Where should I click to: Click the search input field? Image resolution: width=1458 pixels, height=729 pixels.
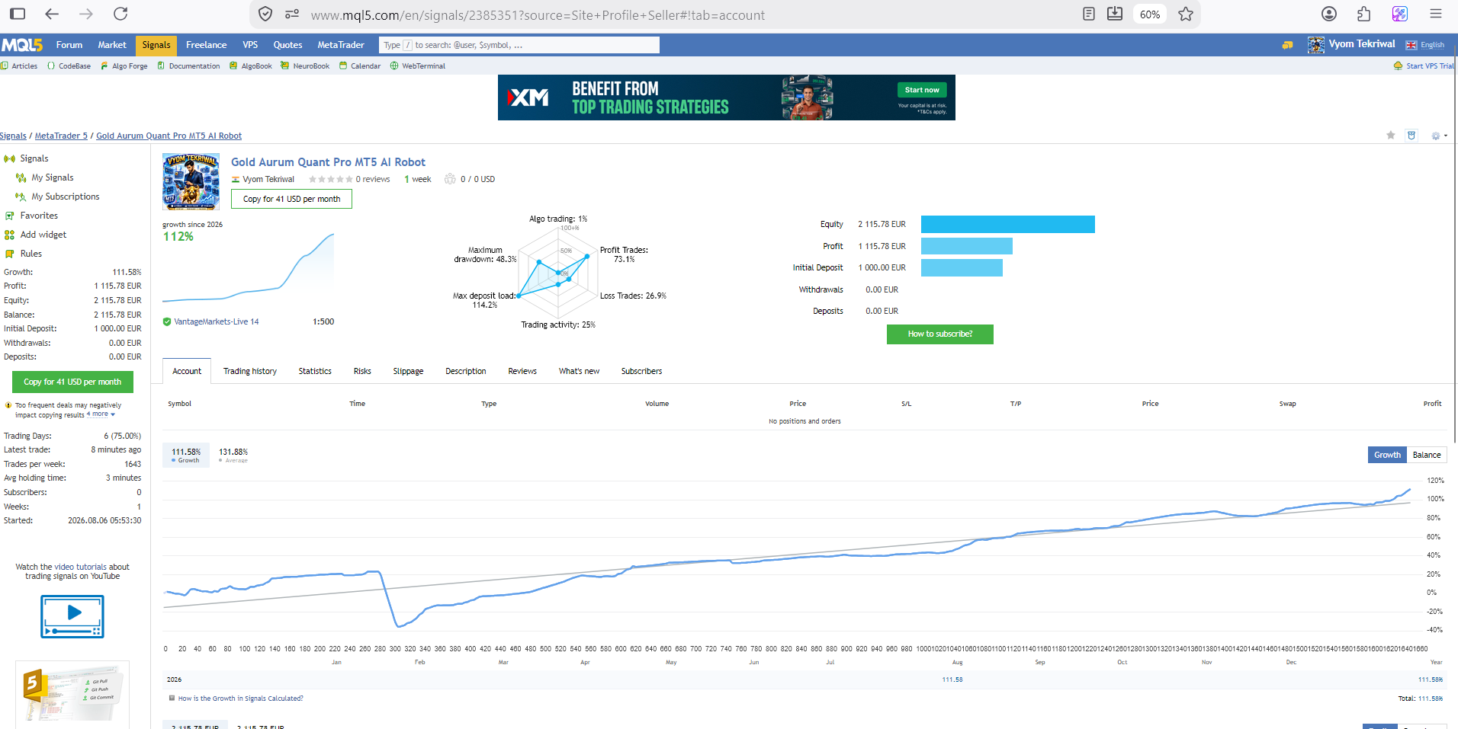[519, 45]
